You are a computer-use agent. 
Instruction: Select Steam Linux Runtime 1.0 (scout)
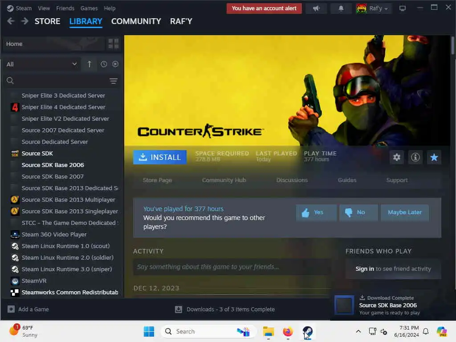[65, 246]
